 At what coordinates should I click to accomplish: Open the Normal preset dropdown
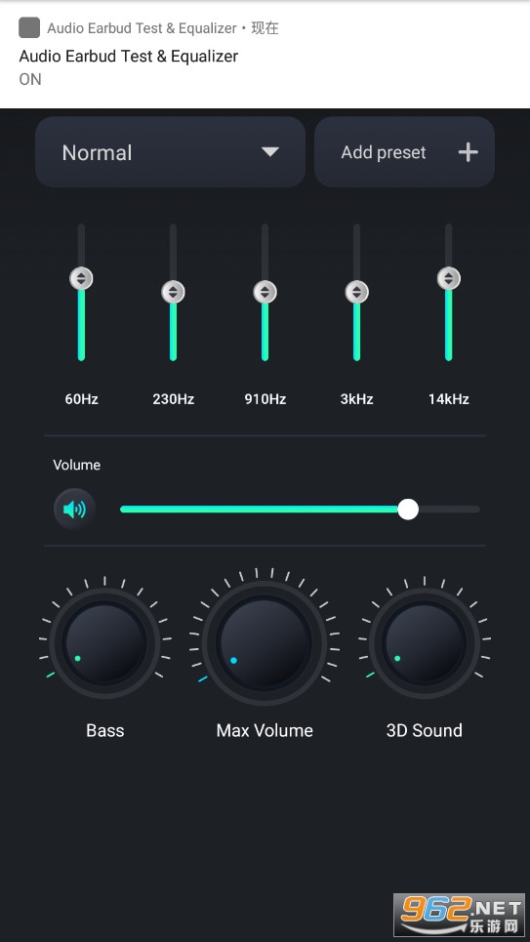(170, 152)
